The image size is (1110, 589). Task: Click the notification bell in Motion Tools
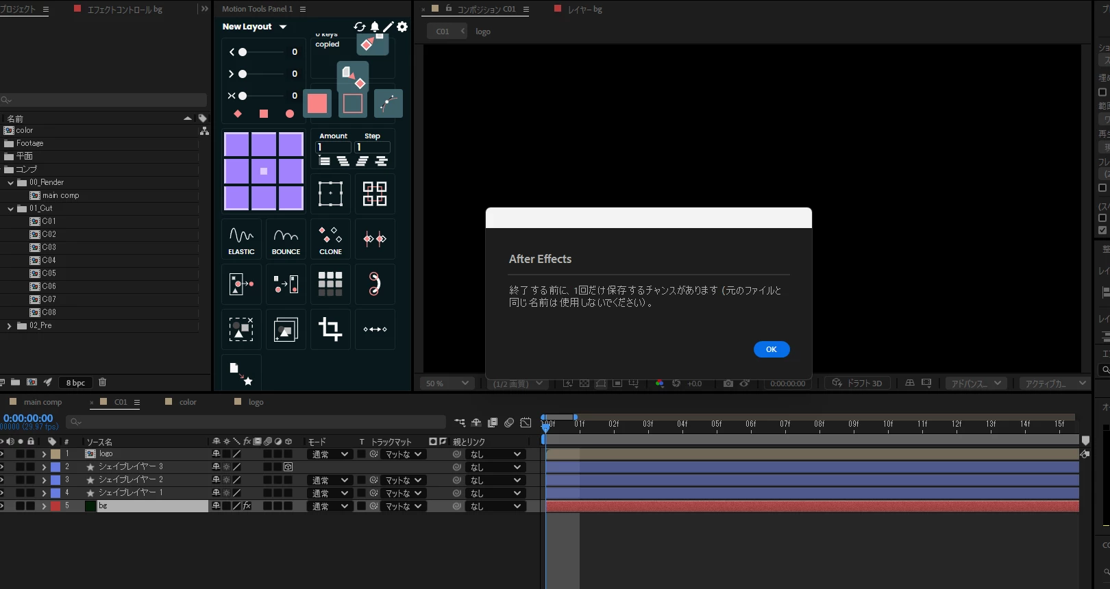click(x=375, y=27)
